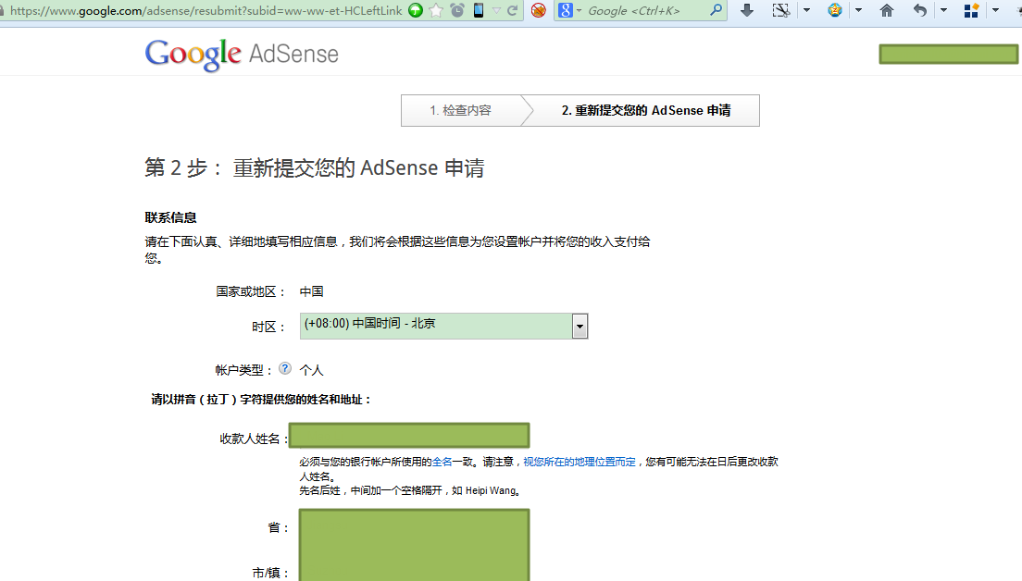Click the red blocked-content icon
The image size is (1022, 581).
[539, 10]
